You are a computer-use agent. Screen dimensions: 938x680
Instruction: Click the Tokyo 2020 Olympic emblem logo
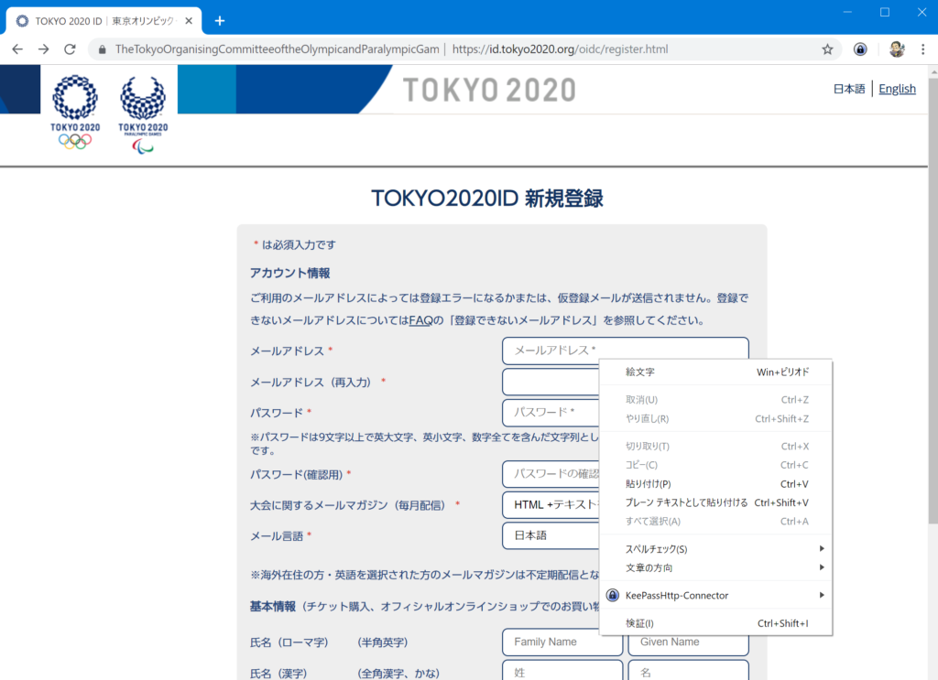(x=74, y=103)
